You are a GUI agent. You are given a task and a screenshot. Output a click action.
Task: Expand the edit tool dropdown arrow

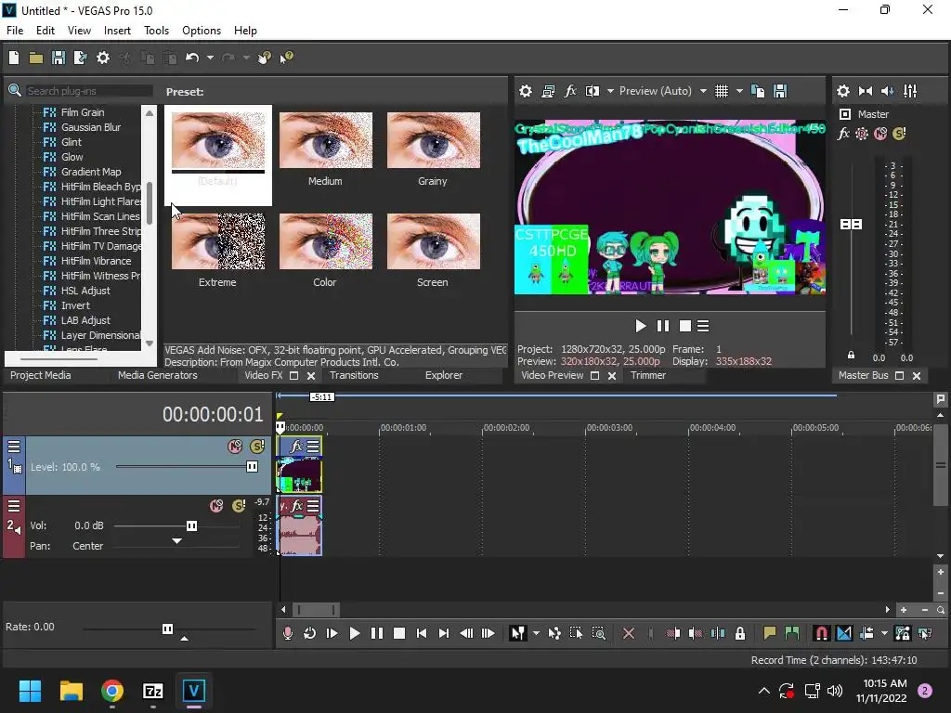tap(536, 633)
